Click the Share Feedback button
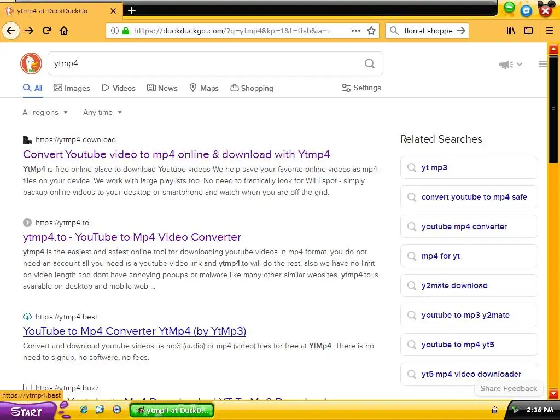Screen dimensions: 560x420 click(509, 389)
